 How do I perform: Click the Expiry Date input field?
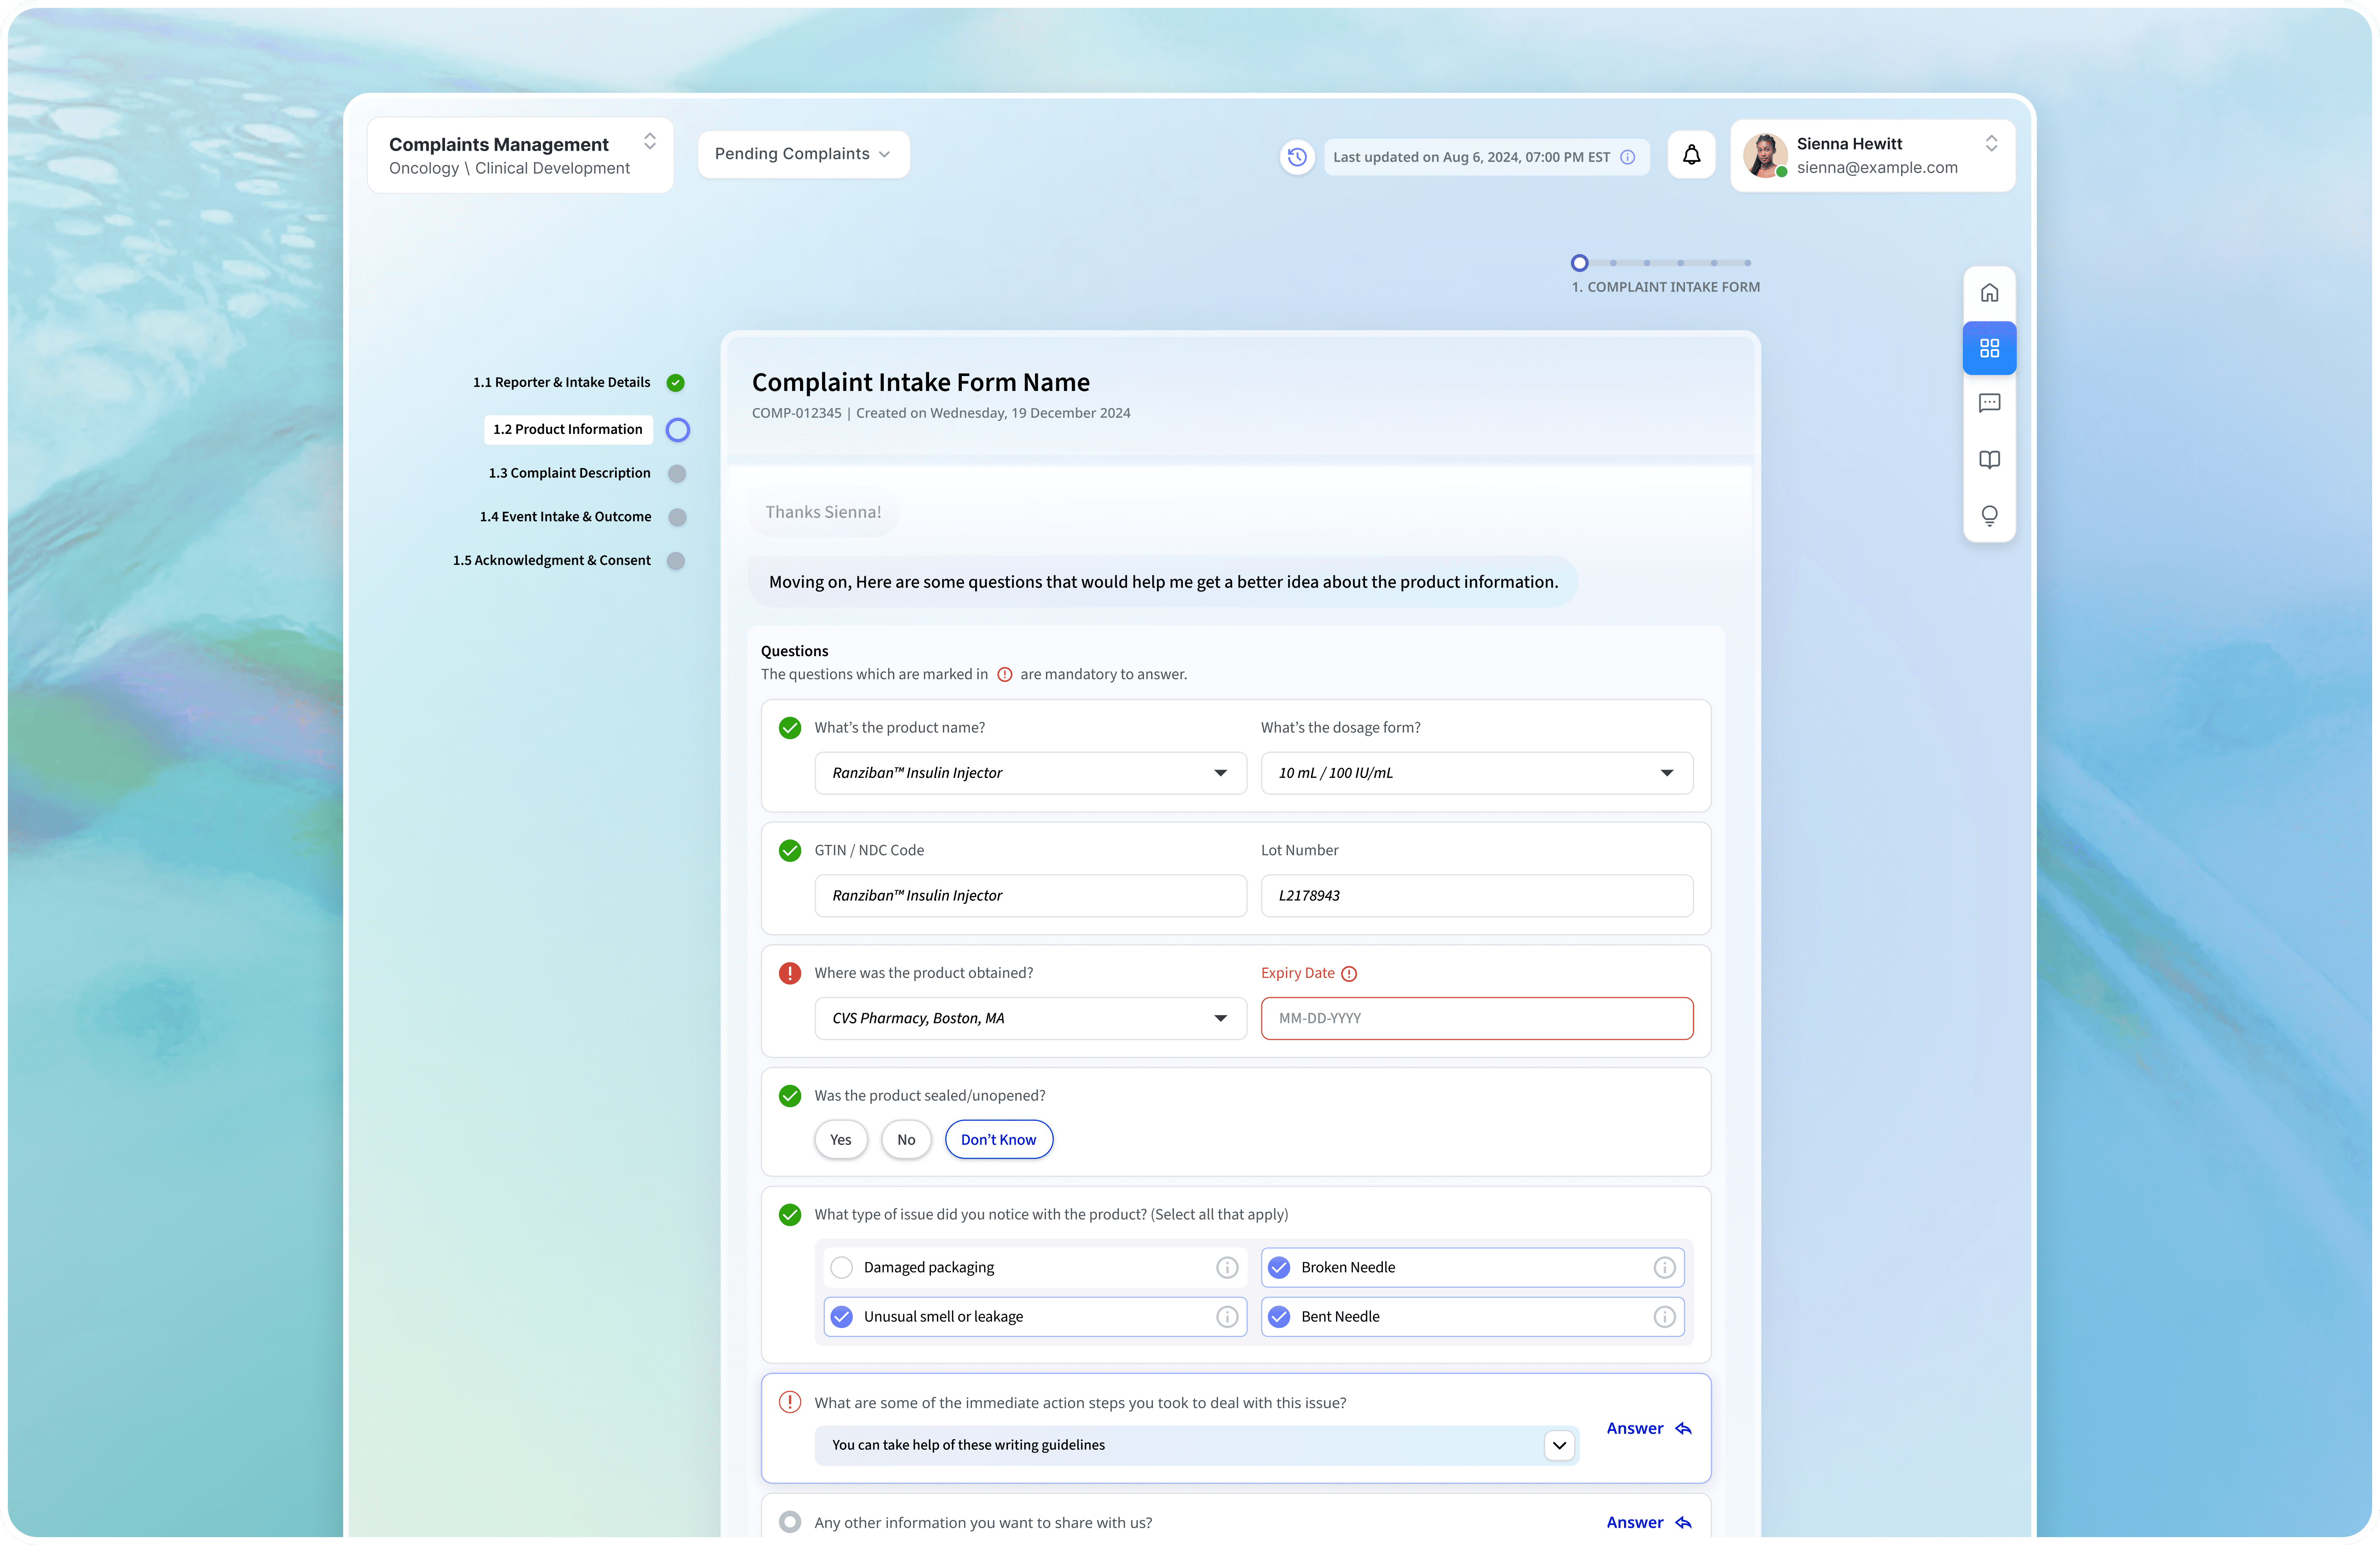coord(1476,1018)
